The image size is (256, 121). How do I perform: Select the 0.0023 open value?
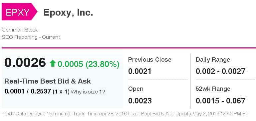click(x=140, y=101)
